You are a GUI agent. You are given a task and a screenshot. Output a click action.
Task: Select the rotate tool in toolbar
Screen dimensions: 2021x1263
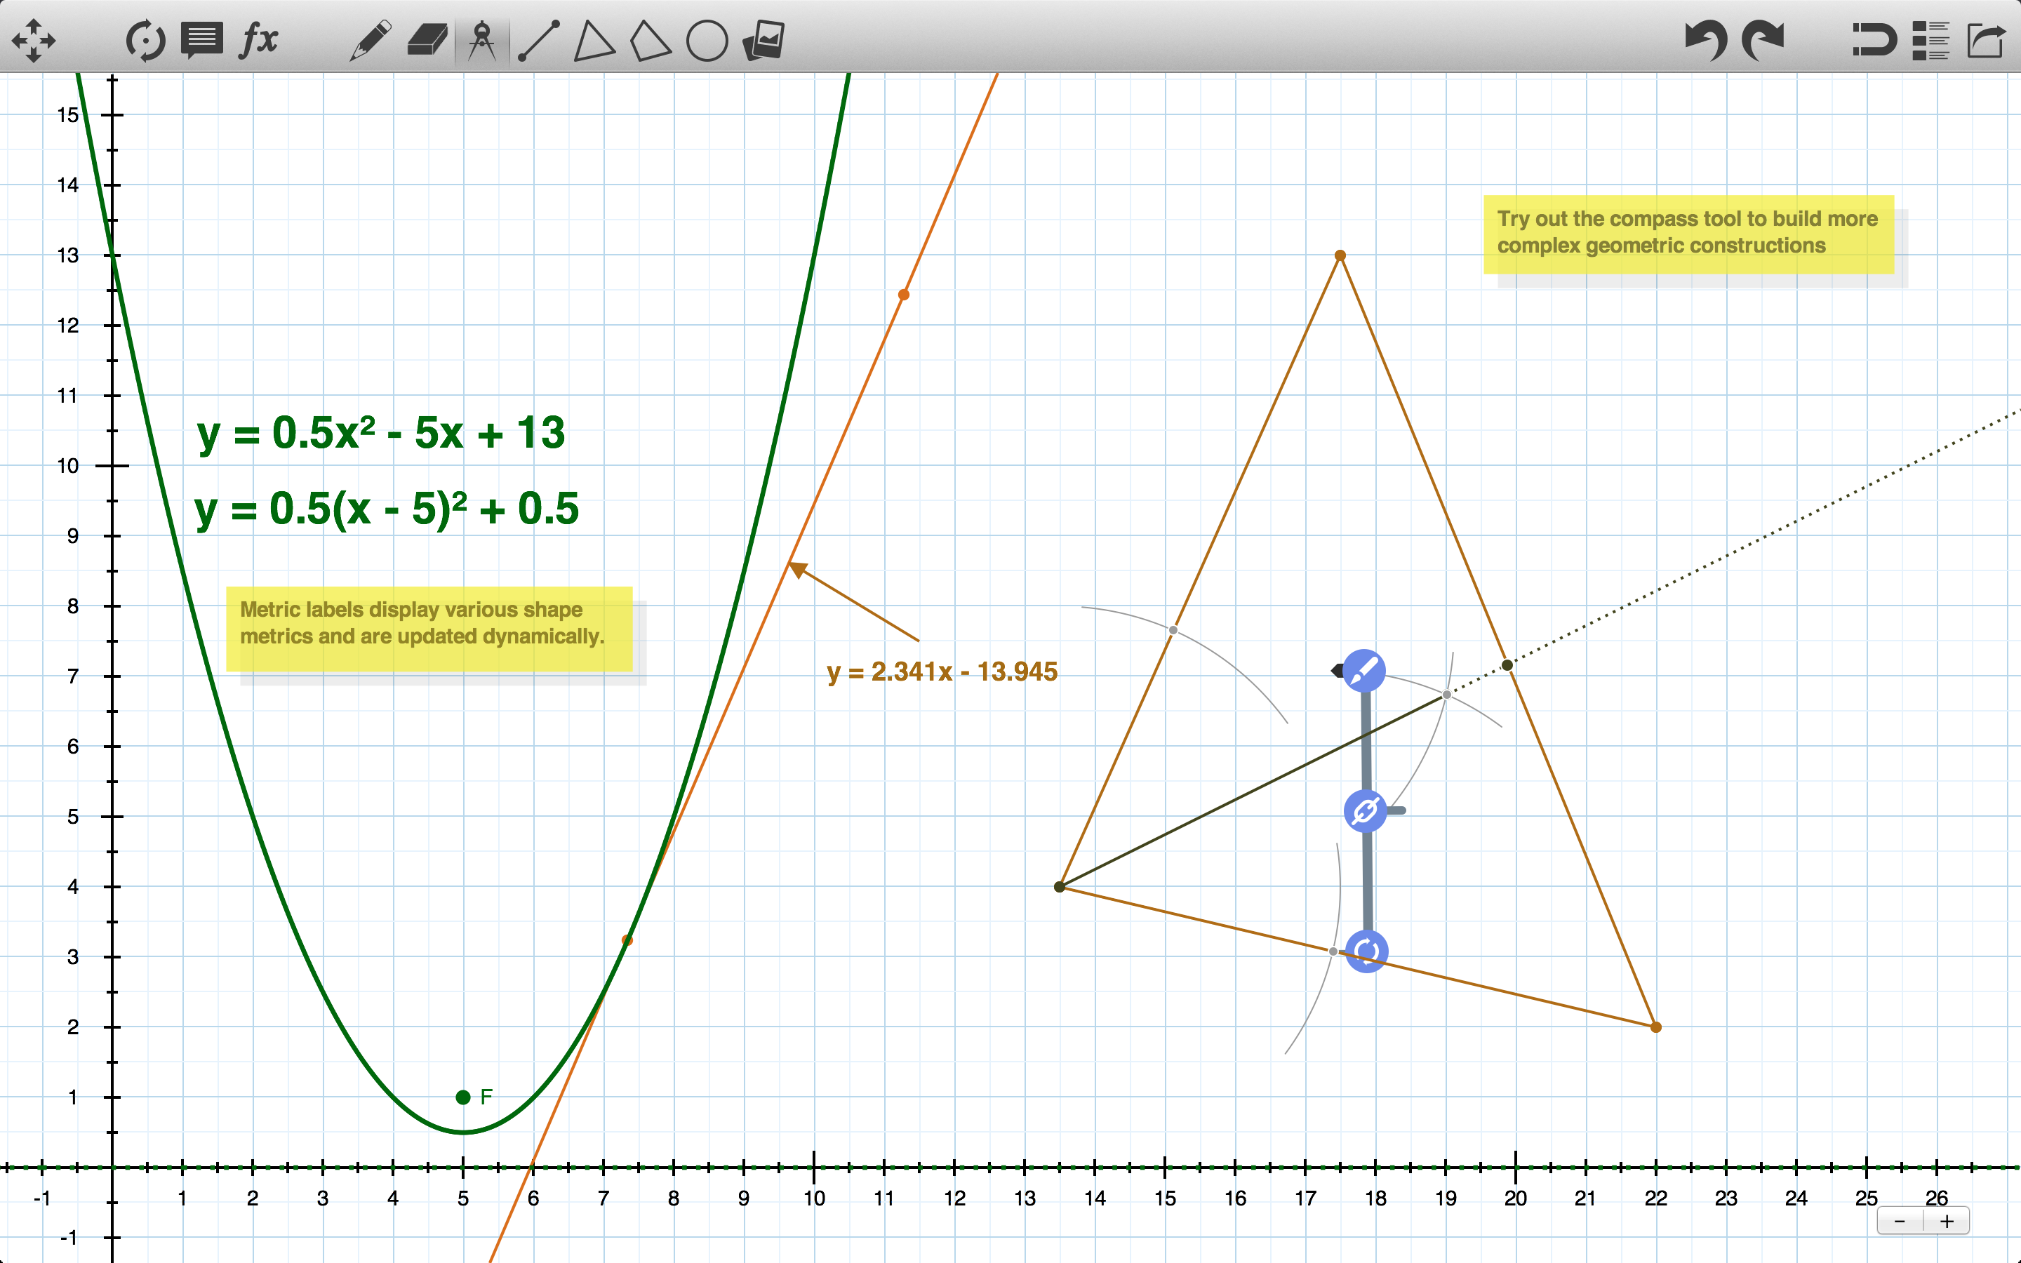(x=145, y=40)
